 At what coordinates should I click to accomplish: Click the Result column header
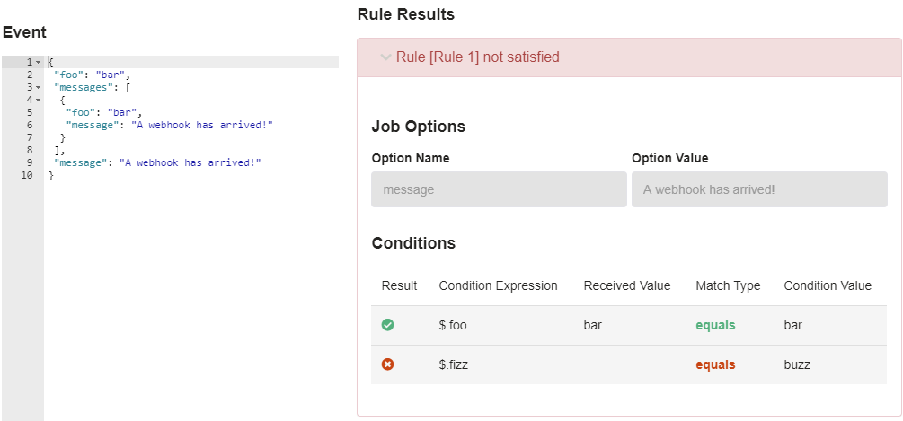tap(399, 285)
